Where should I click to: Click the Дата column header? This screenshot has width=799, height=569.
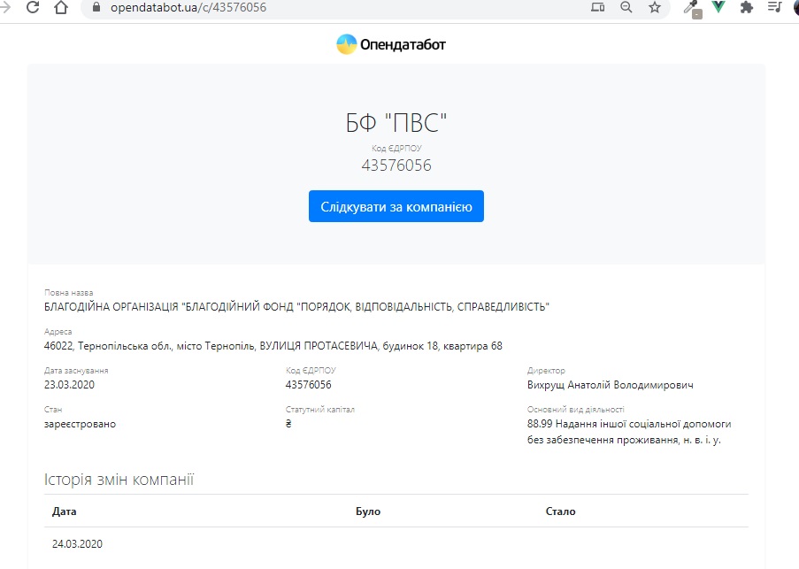pyautogui.click(x=64, y=511)
